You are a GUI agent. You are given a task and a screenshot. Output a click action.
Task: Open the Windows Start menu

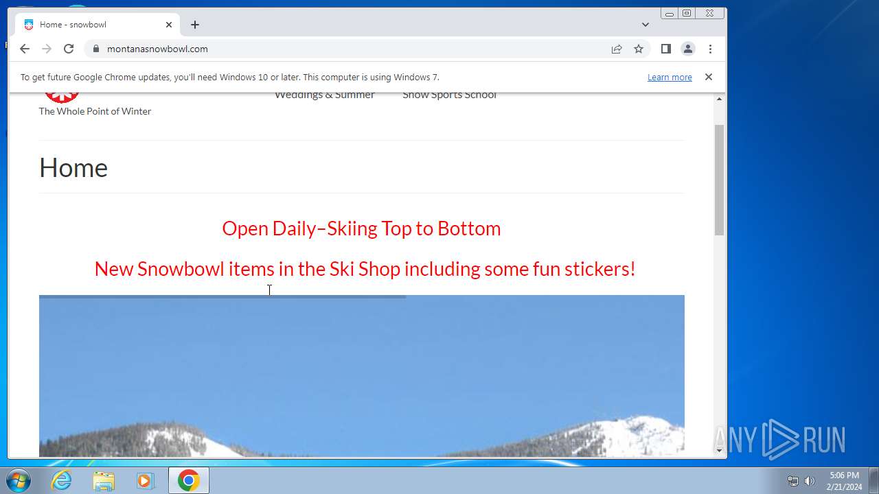click(x=19, y=480)
